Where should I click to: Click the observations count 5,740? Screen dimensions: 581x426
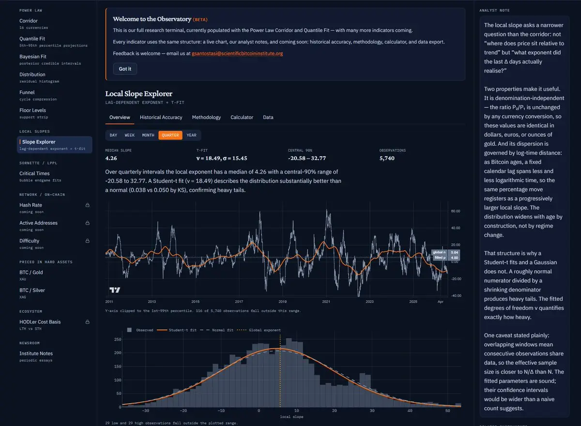pos(387,158)
